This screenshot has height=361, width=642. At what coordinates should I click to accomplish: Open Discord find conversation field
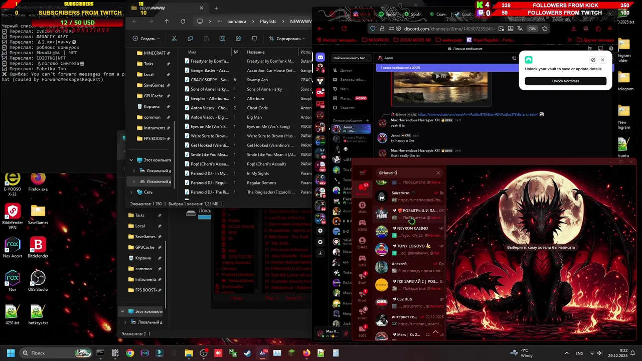click(351, 58)
